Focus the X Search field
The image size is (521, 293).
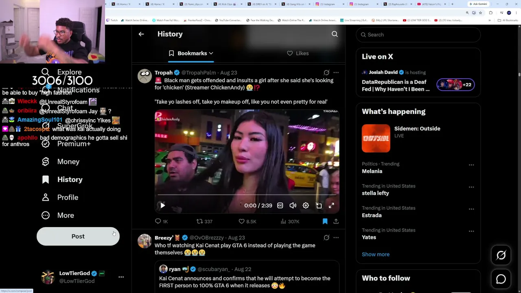(x=418, y=35)
